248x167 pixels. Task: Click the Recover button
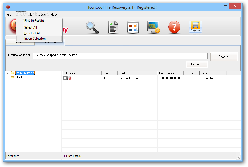pyautogui.click(x=224, y=57)
